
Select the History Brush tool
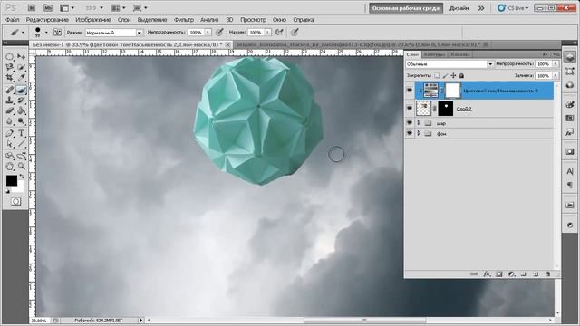pos(21,101)
